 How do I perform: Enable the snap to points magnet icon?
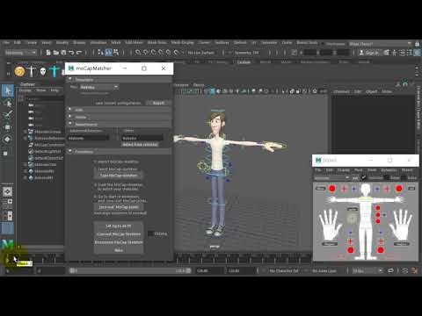[153, 53]
